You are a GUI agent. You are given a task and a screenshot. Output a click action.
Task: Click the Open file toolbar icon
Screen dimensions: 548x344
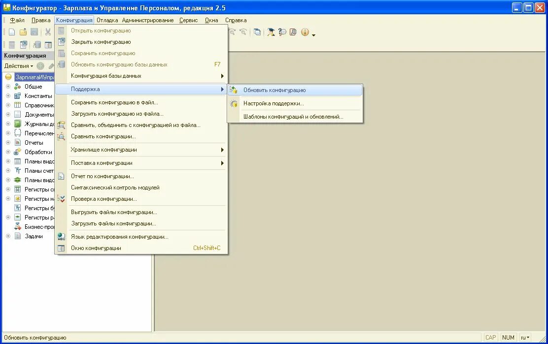(x=23, y=32)
